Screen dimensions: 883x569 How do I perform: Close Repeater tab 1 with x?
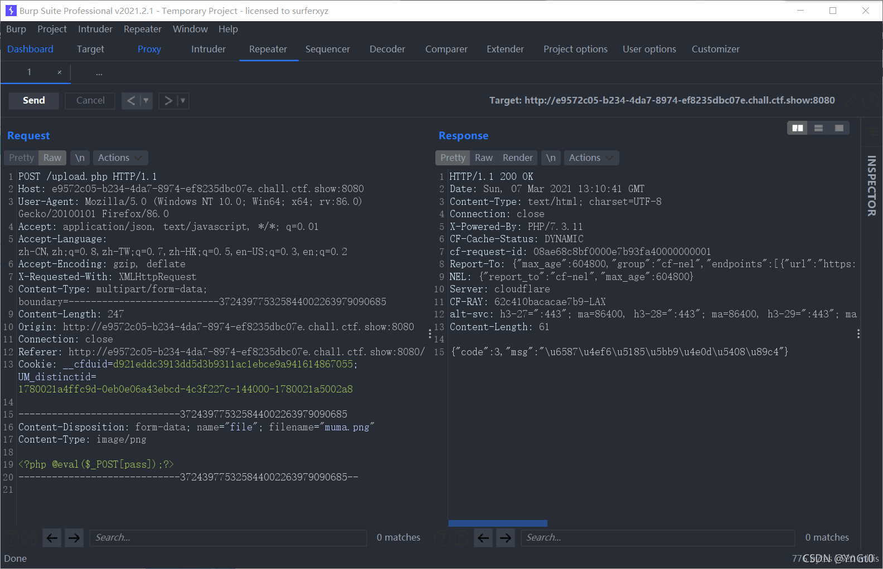tap(60, 72)
